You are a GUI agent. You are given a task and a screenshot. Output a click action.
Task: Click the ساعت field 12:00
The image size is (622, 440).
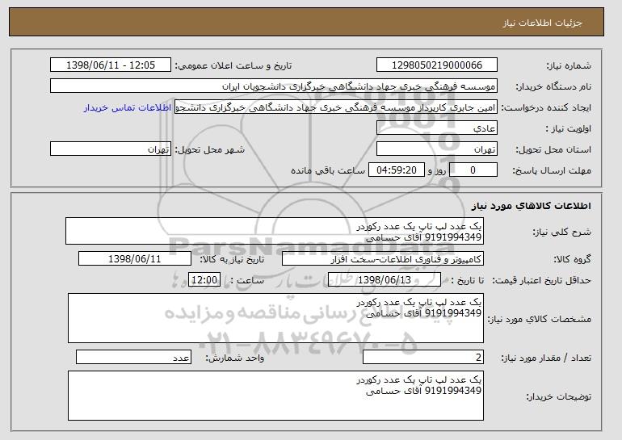(x=204, y=280)
